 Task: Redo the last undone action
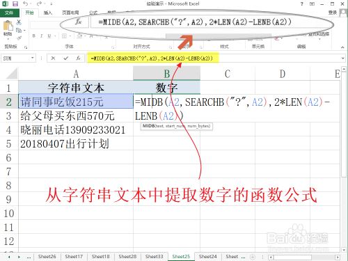pos(39,3)
